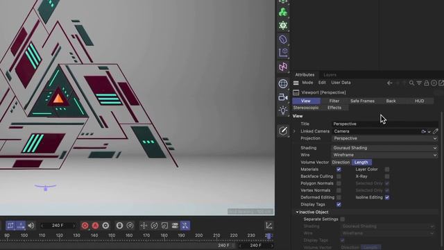Image resolution: width=444 pixels, height=250 pixels.
Task: Toggle Position keying move-arrows icon
Action: point(144,226)
